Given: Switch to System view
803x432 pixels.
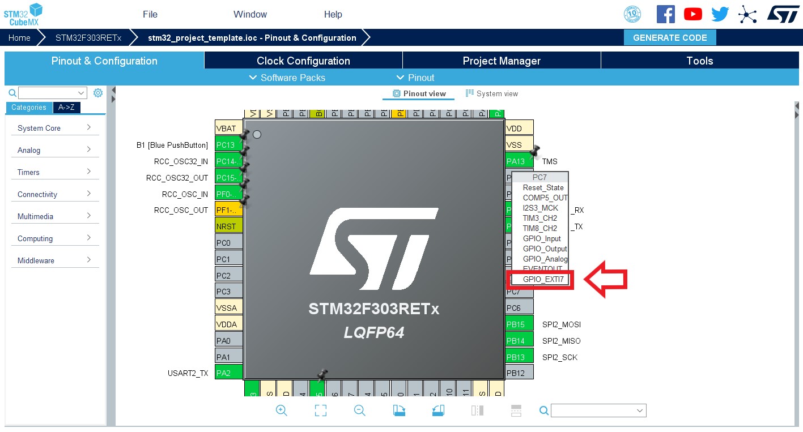Looking at the screenshot, I should [492, 93].
